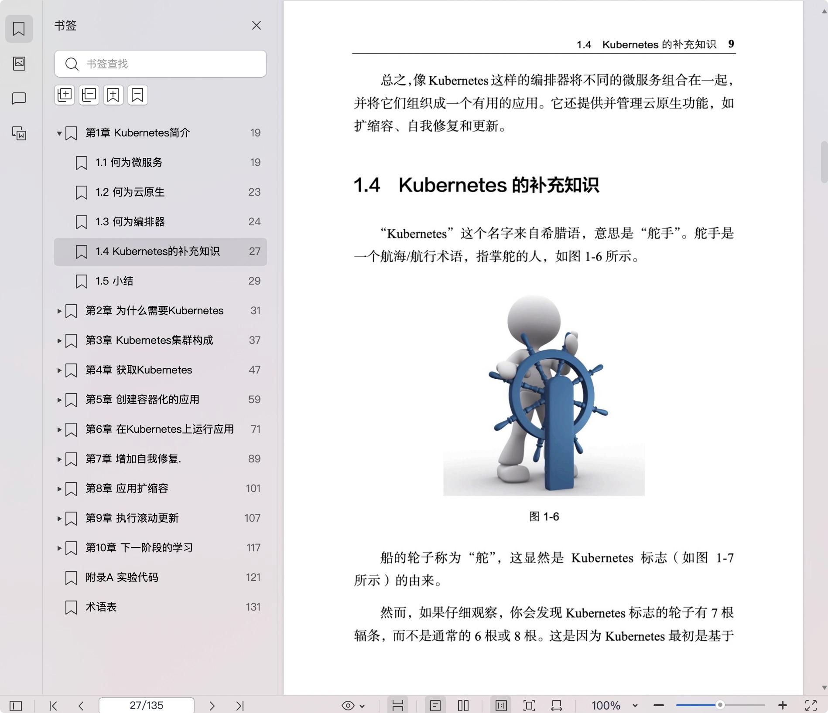Open the bookmarks sidebar panel
Image resolution: width=828 pixels, height=713 pixels.
pyautogui.click(x=19, y=29)
